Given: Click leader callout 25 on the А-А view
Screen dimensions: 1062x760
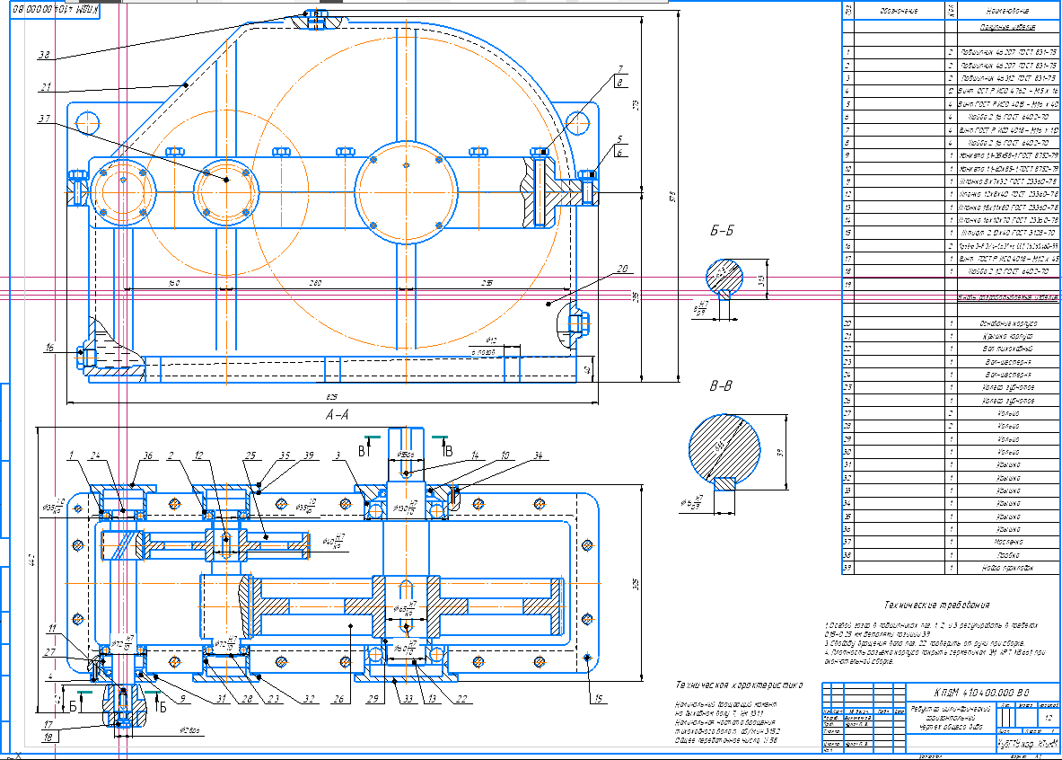Looking at the screenshot, I should pyautogui.click(x=251, y=455).
